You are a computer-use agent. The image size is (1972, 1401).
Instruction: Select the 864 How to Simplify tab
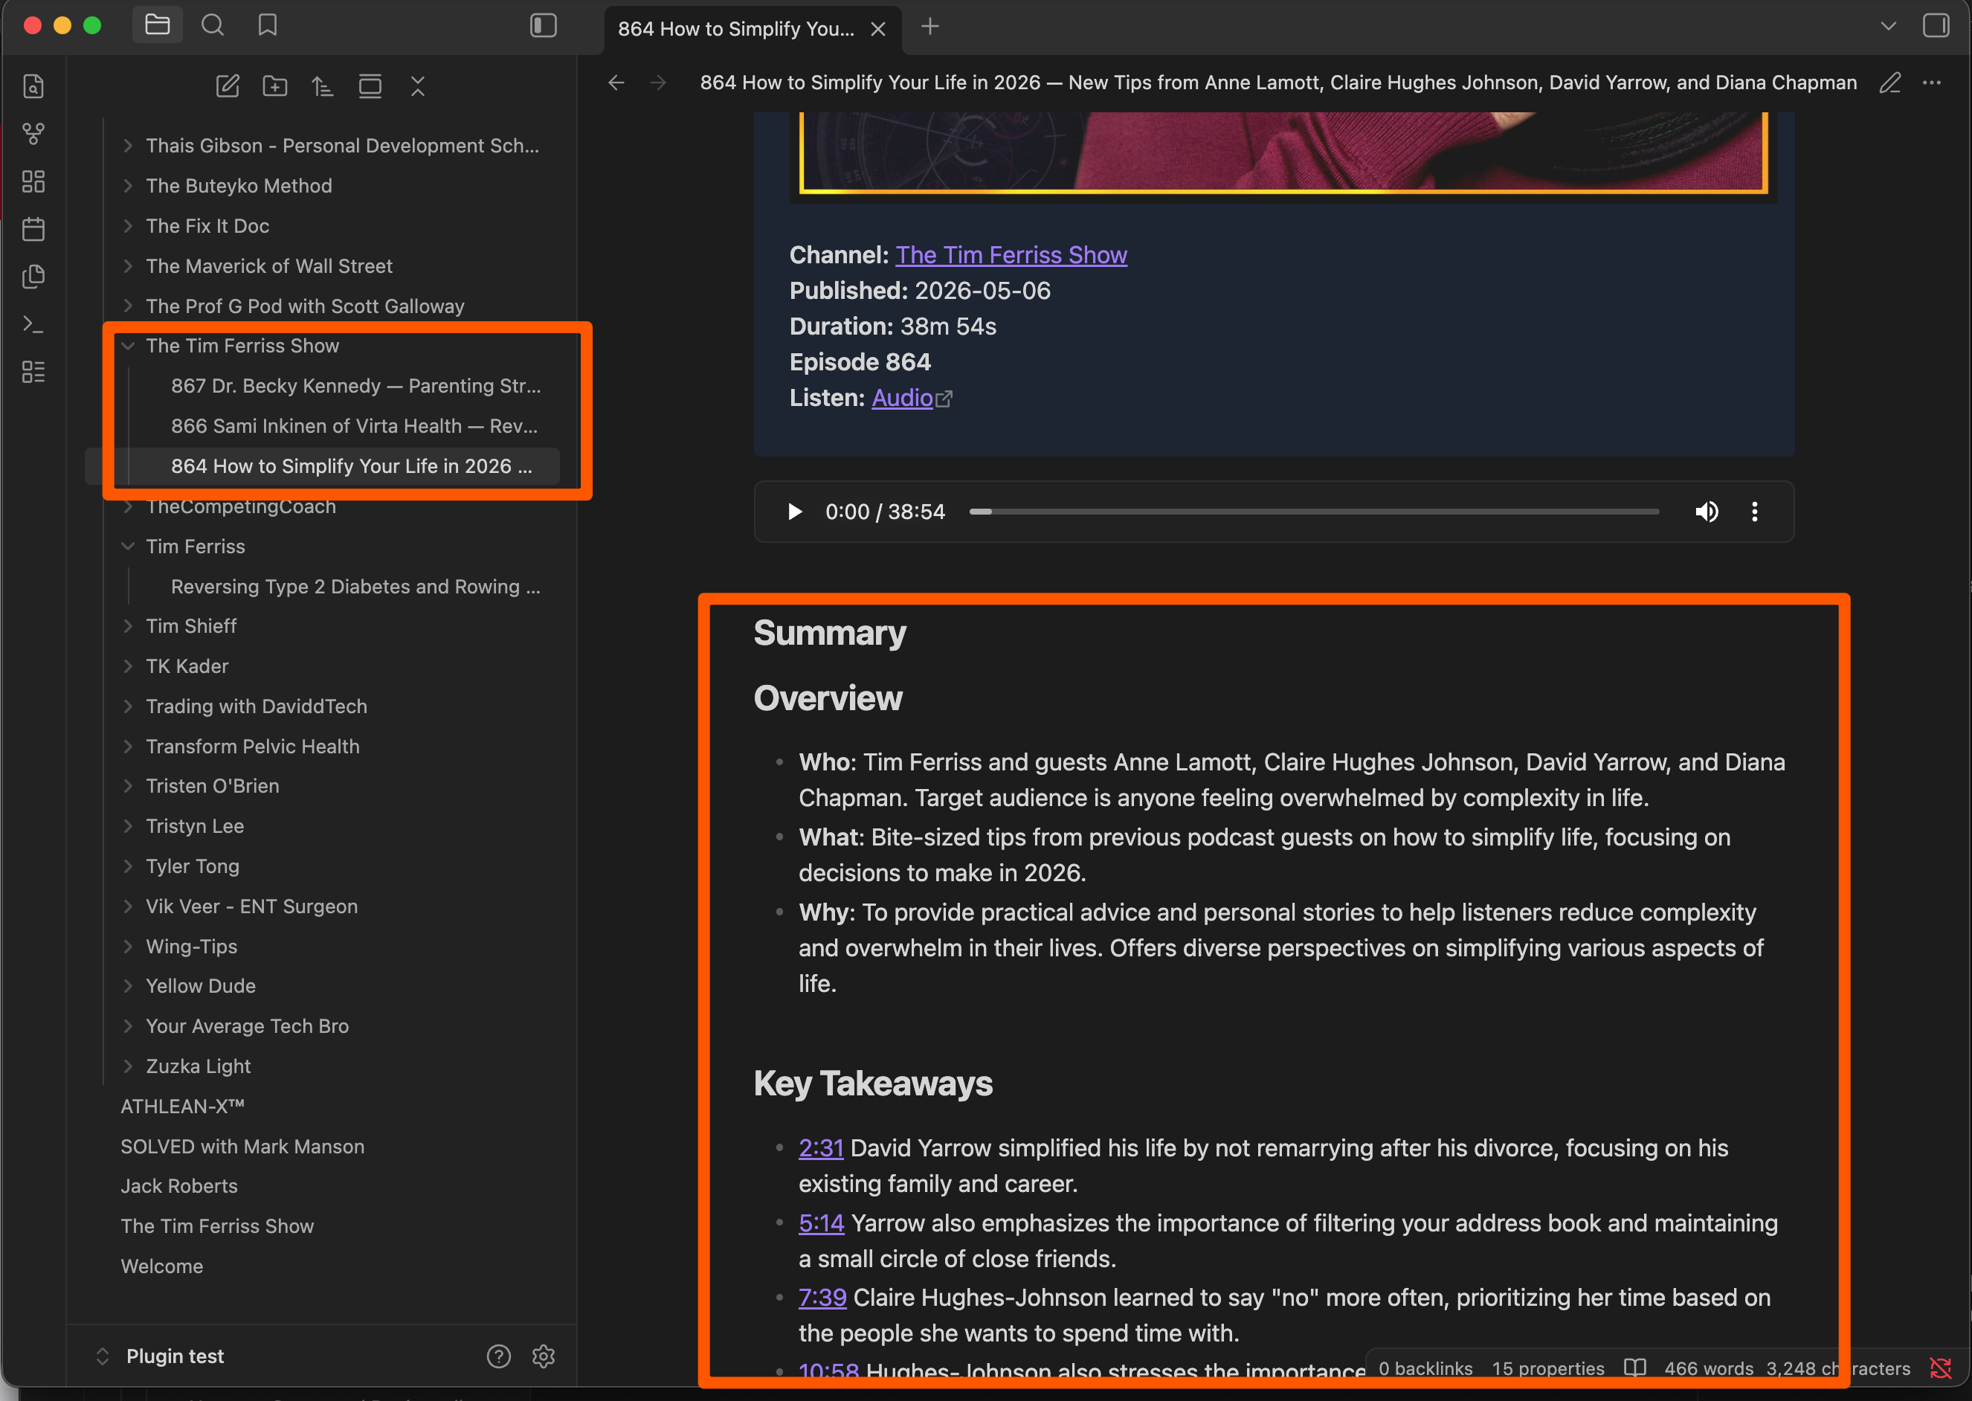pos(736,28)
